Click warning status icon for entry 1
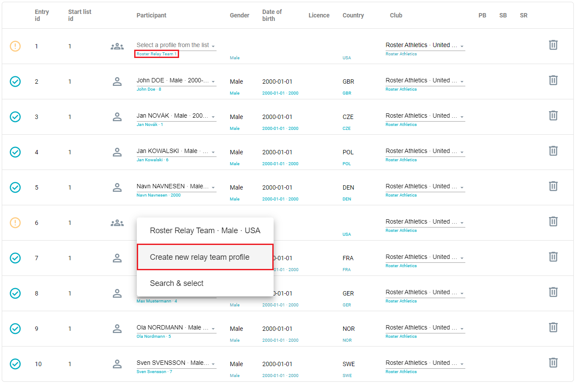The width and height of the screenshot is (576, 384). click(15, 46)
